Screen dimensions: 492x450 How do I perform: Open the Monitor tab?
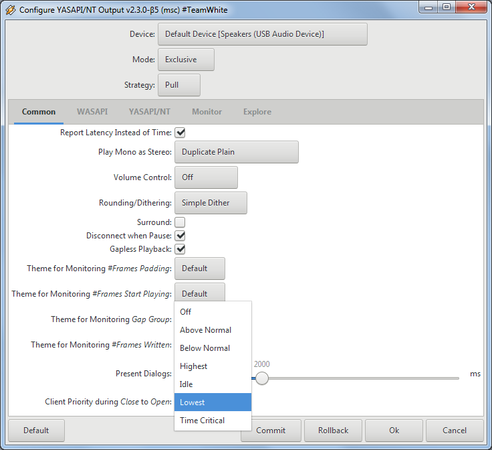click(x=207, y=112)
